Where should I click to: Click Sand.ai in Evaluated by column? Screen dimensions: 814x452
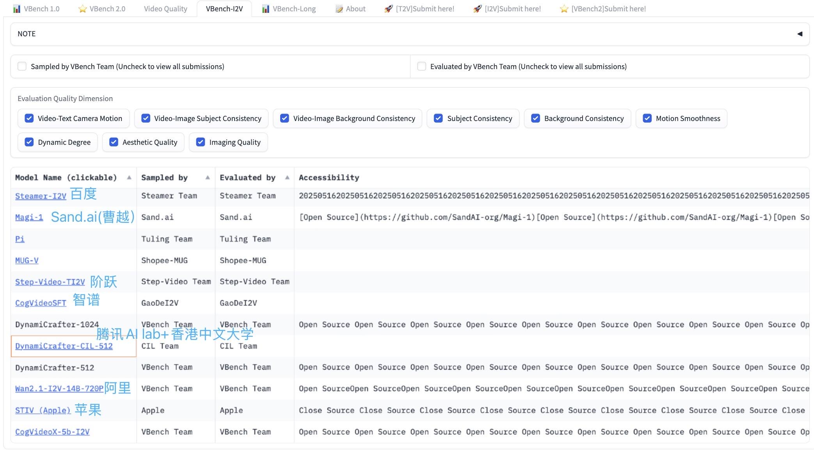(x=236, y=217)
